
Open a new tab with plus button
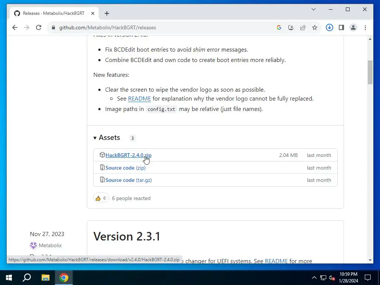pos(107,13)
